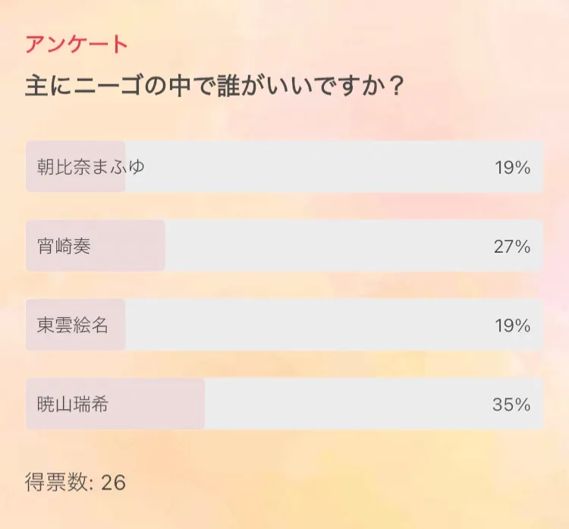Click the 19% result for 朝比奈まふゆ
Viewport: 569px width, 529px height.
pos(512,168)
